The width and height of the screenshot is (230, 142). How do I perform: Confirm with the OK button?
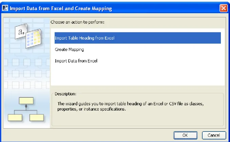(x=186, y=135)
